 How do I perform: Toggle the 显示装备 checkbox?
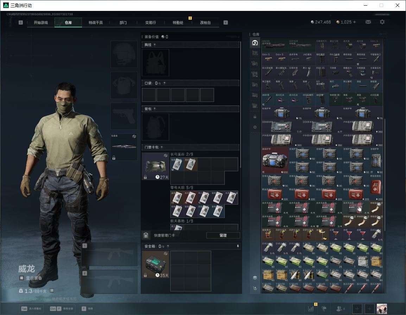[21, 278]
